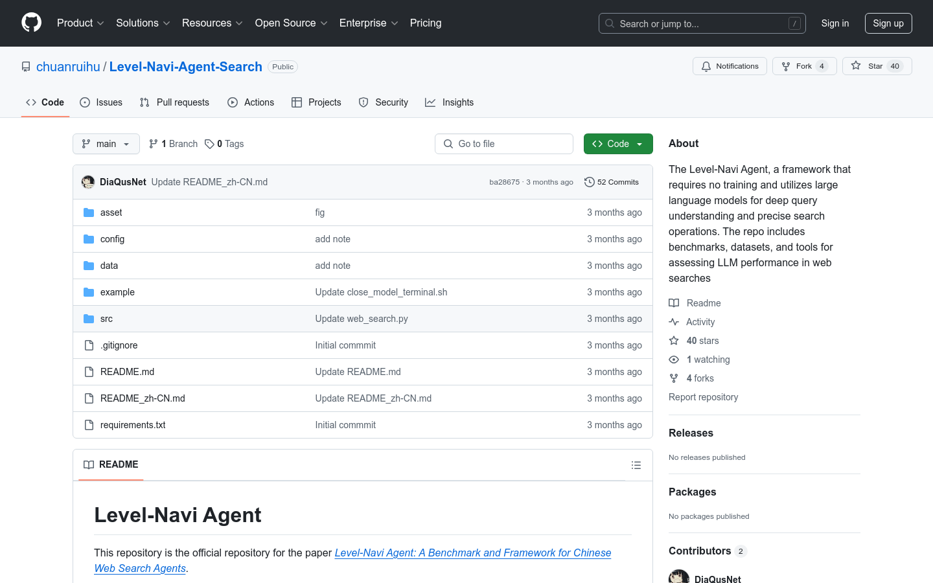The width and height of the screenshot is (933, 583).
Task: Open 'Update close_model_terminal.sh' commit message
Action: (381, 292)
